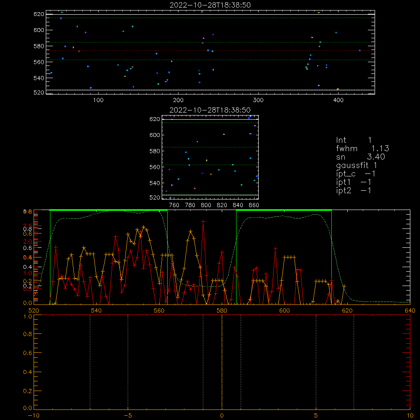This screenshot has height=420, width=420.
Task: Click x-axis label 840 in middle plot
Action: click(238, 205)
